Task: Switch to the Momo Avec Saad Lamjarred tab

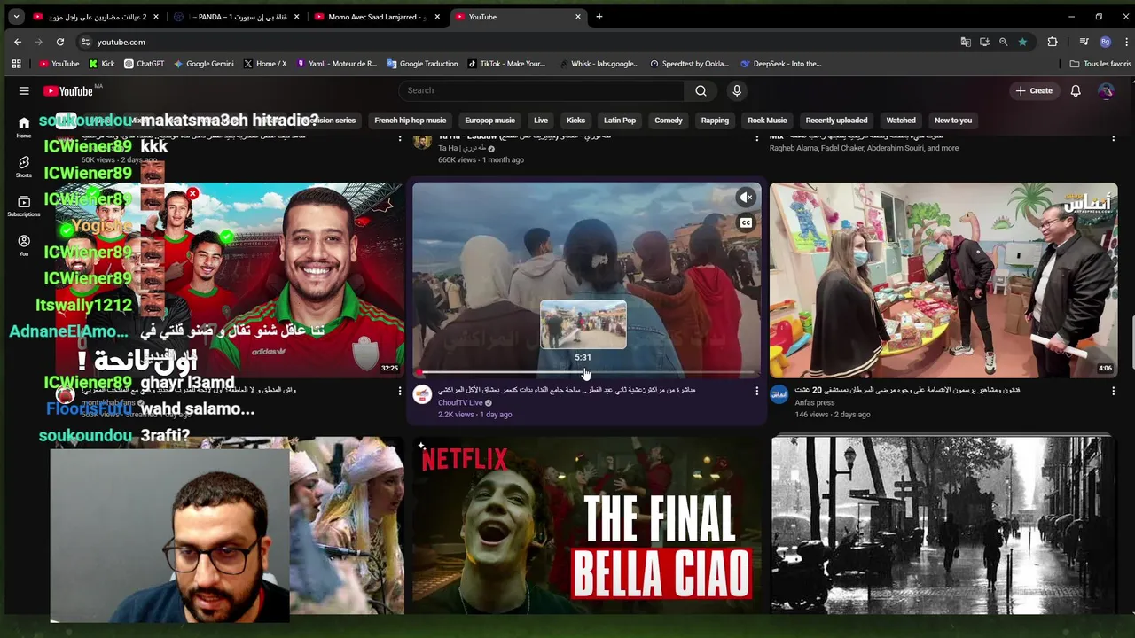Action: (x=377, y=17)
